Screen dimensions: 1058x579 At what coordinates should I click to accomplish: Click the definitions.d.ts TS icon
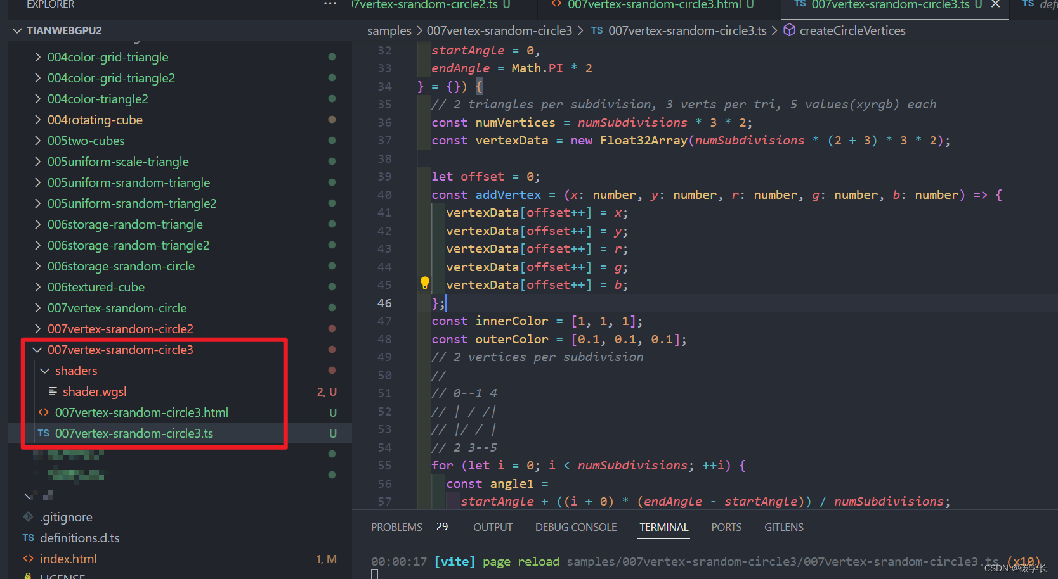click(x=28, y=538)
